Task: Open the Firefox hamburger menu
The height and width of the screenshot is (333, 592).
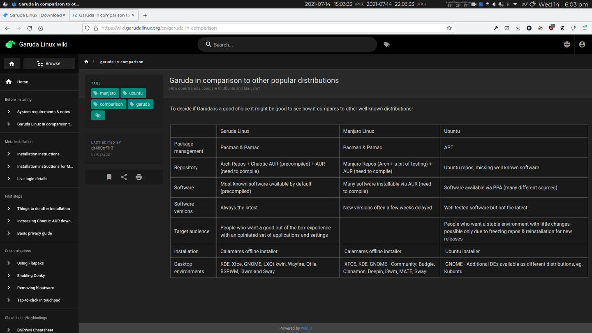Action: pos(585,28)
